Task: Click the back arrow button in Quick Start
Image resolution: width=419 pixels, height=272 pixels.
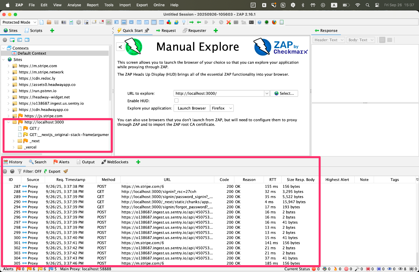Action: (x=120, y=47)
